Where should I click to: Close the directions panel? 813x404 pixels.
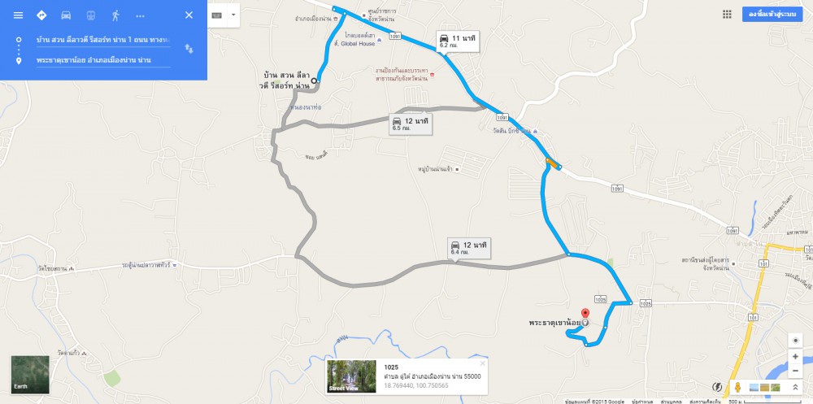tap(189, 15)
